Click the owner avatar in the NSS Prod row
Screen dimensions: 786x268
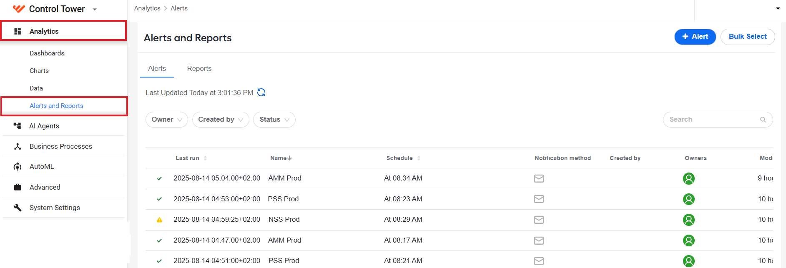click(x=689, y=220)
